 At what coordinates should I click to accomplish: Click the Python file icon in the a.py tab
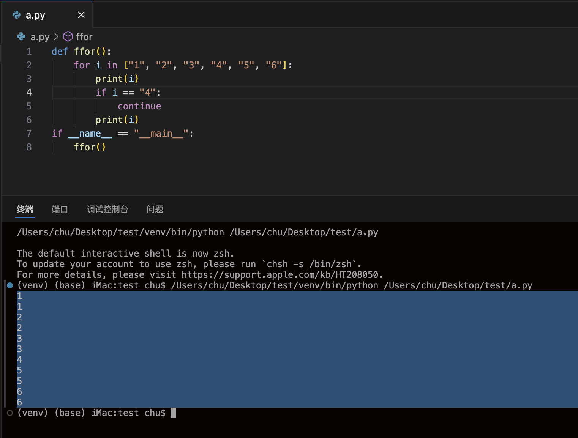coord(17,15)
